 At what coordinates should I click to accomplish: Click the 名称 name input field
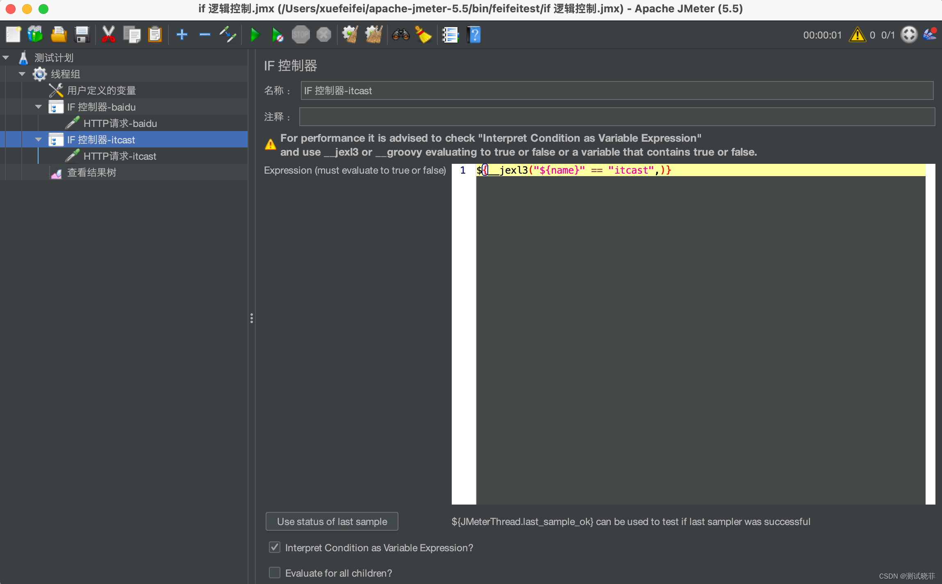[x=617, y=91]
